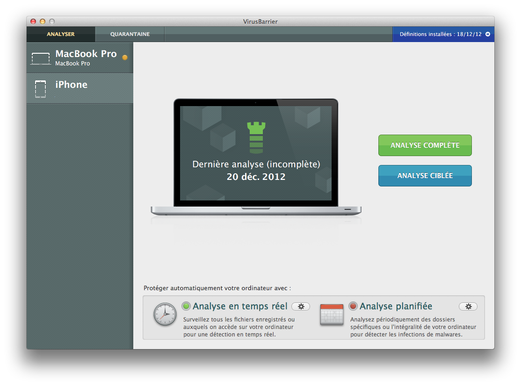Screen dimensions: 521x386
Task: Open Définitions installées : 18/12/12 panel
Action: (443, 34)
